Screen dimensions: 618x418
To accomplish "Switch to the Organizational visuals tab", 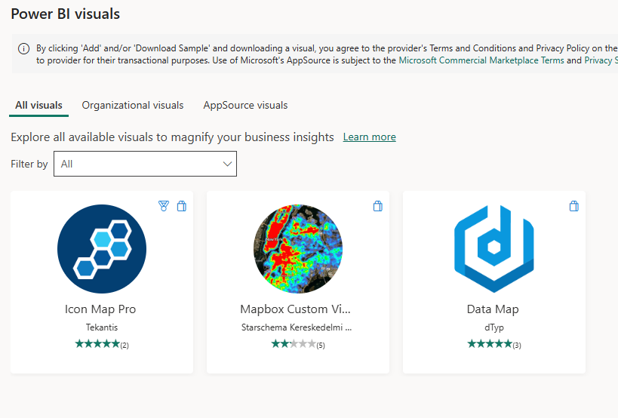I will [x=133, y=105].
